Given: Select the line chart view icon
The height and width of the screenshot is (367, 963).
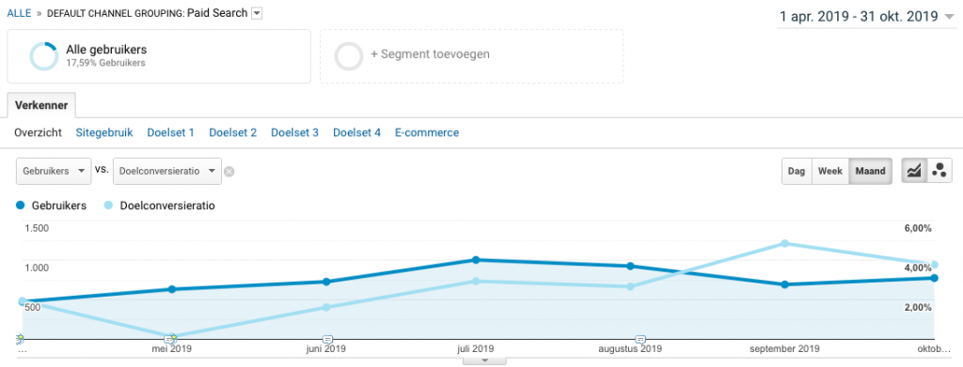Looking at the screenshot, I should [x=914, y=172].
